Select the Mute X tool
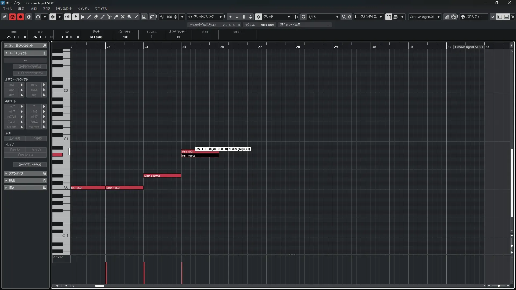516x290 pixels. click(123, 17)
